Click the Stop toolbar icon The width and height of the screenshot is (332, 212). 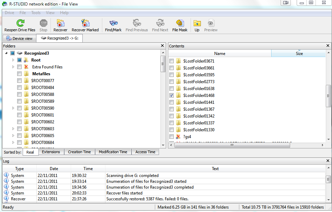pos(43,23)
